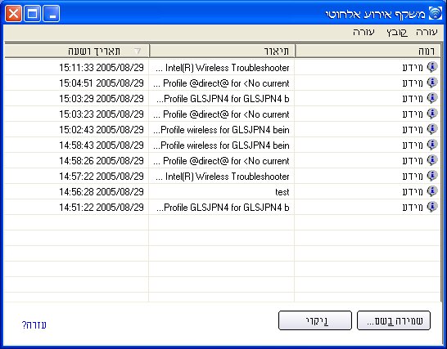Click the info icon for the 15:02:43 event
This screenshot has width=447, height=349.
(x=432, y=129)
